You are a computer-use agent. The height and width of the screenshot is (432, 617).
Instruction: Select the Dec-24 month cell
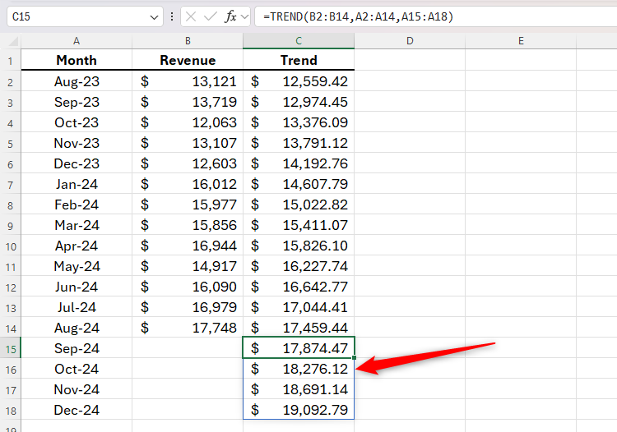point(77,410)
